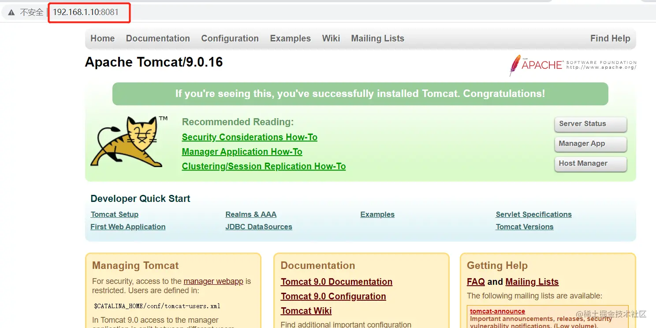Viewport: 656px width, 328px height.
Task: Click the manager webapp link
Action: tap(213, 281)
